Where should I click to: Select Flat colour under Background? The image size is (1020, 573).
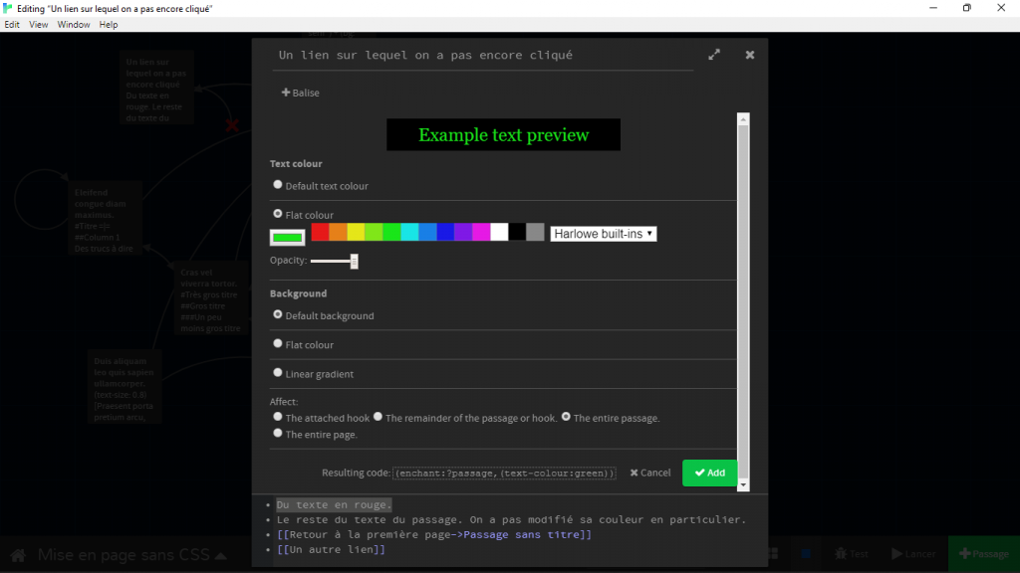[278, 343]
